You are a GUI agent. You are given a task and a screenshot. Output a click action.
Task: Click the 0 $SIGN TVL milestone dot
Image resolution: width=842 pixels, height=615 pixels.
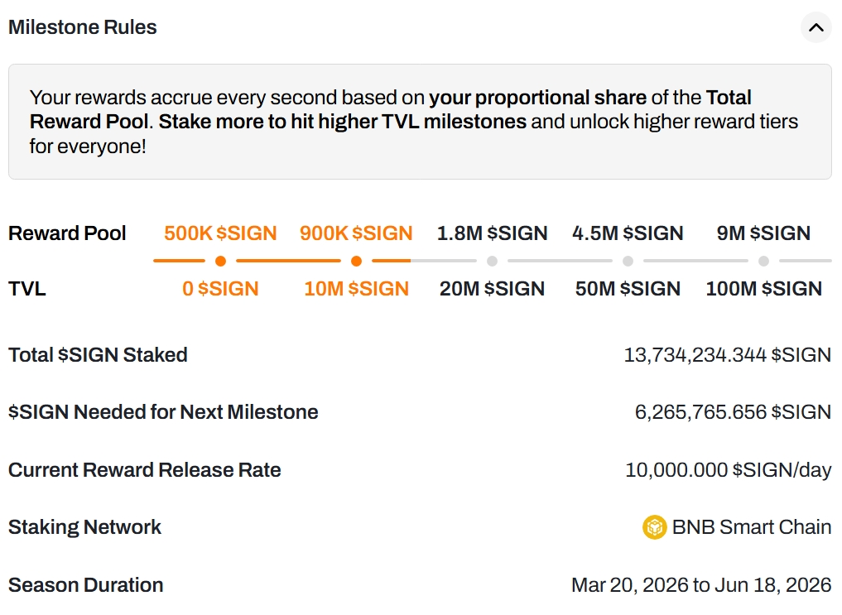pyautogui.click(x=220, y=262)
